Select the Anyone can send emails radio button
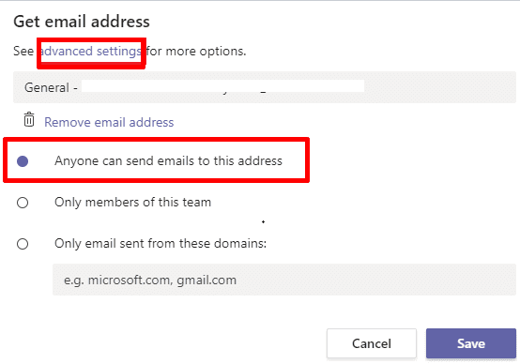 (23, 161)
